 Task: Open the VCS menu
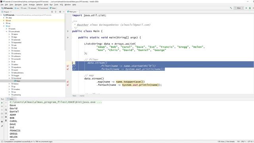point(61,5)
